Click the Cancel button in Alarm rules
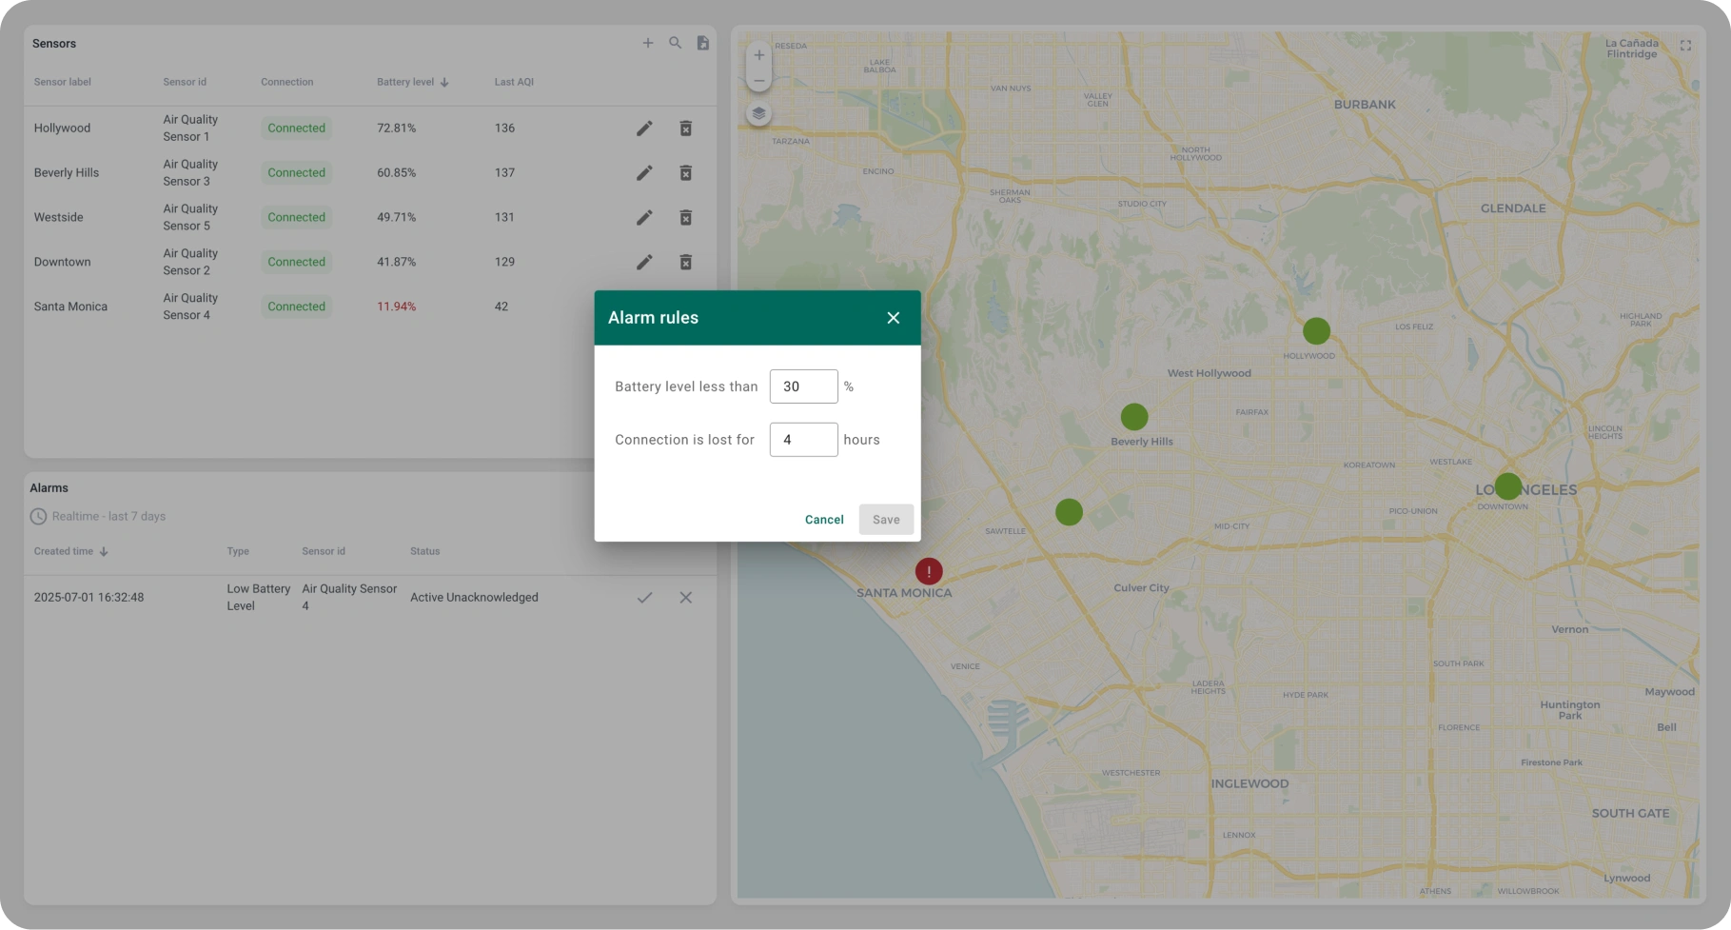 (x=823, y=520)
